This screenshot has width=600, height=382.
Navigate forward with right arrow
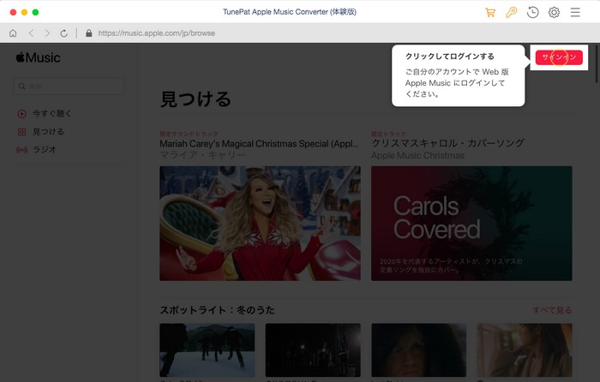click(x=47, y=33)
